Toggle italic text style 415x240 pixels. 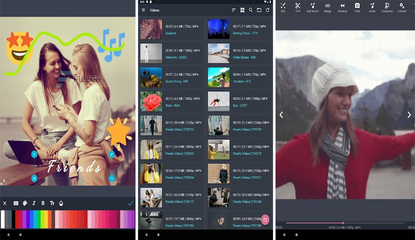pyautogui.click(x=34, y=203)
